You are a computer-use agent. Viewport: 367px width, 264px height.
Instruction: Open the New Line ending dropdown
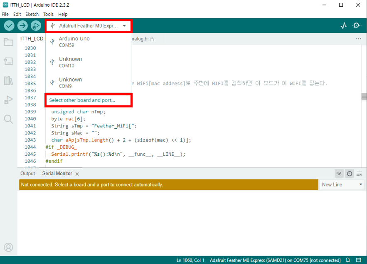[342, 185]
